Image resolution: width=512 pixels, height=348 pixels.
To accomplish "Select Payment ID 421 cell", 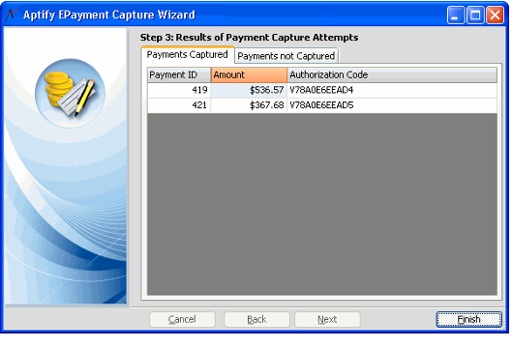I will 179,105.
